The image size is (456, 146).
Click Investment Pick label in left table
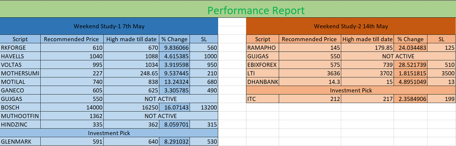[x=109, y=133]
